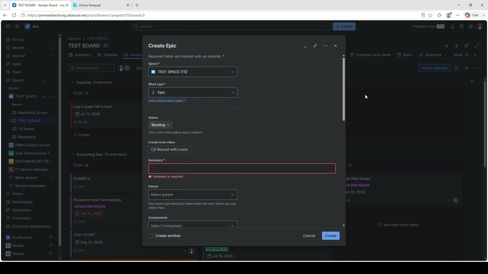Open the board view settings icon
The width and height of the screenshot is (488, 274).
(466, 68)
